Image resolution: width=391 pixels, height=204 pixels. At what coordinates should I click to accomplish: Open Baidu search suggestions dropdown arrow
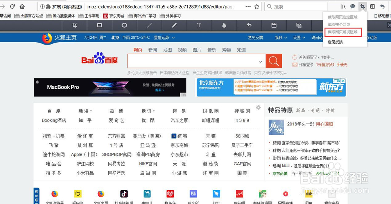tap(260, 62)
